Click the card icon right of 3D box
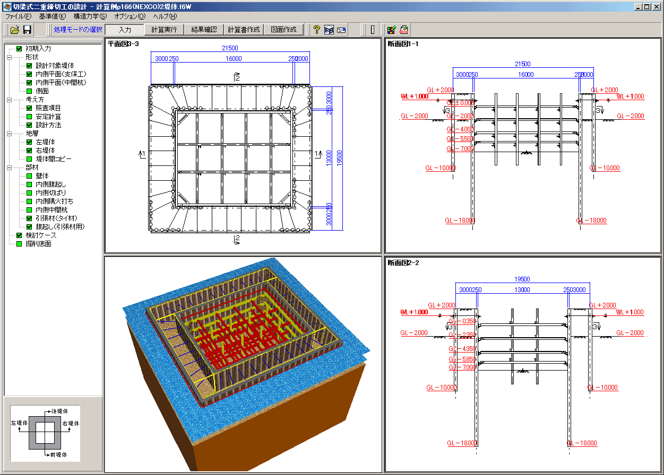The image size is (664, 475). 341,30
